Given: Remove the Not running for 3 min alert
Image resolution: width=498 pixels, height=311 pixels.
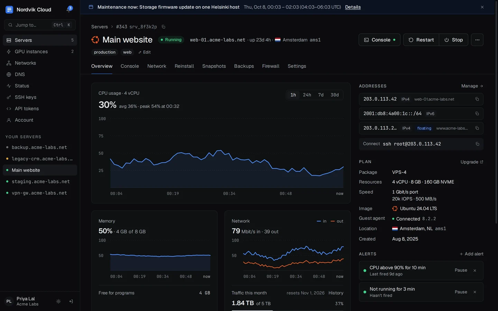Looking at the screenshot, I should point(475,292).
